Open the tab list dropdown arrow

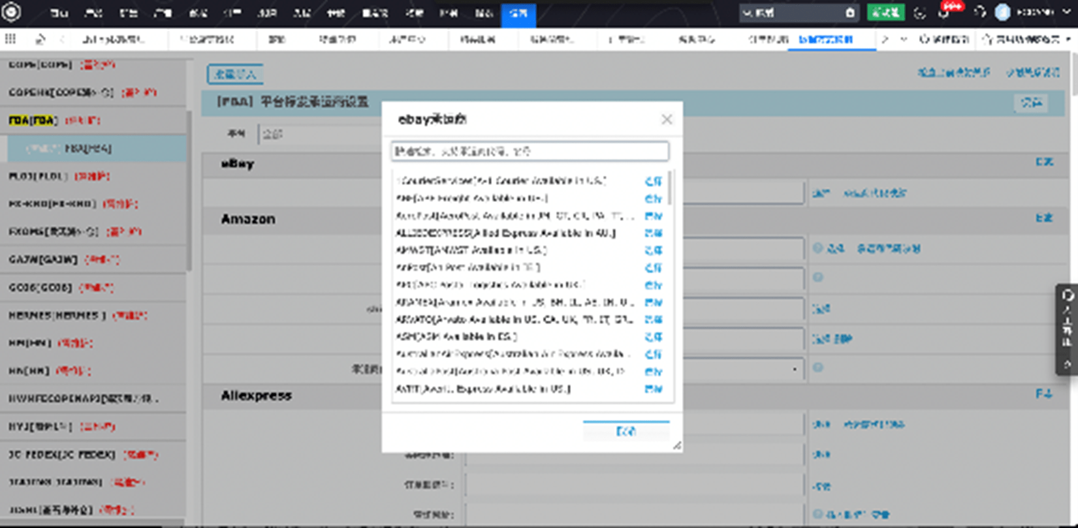coord(904,40)
